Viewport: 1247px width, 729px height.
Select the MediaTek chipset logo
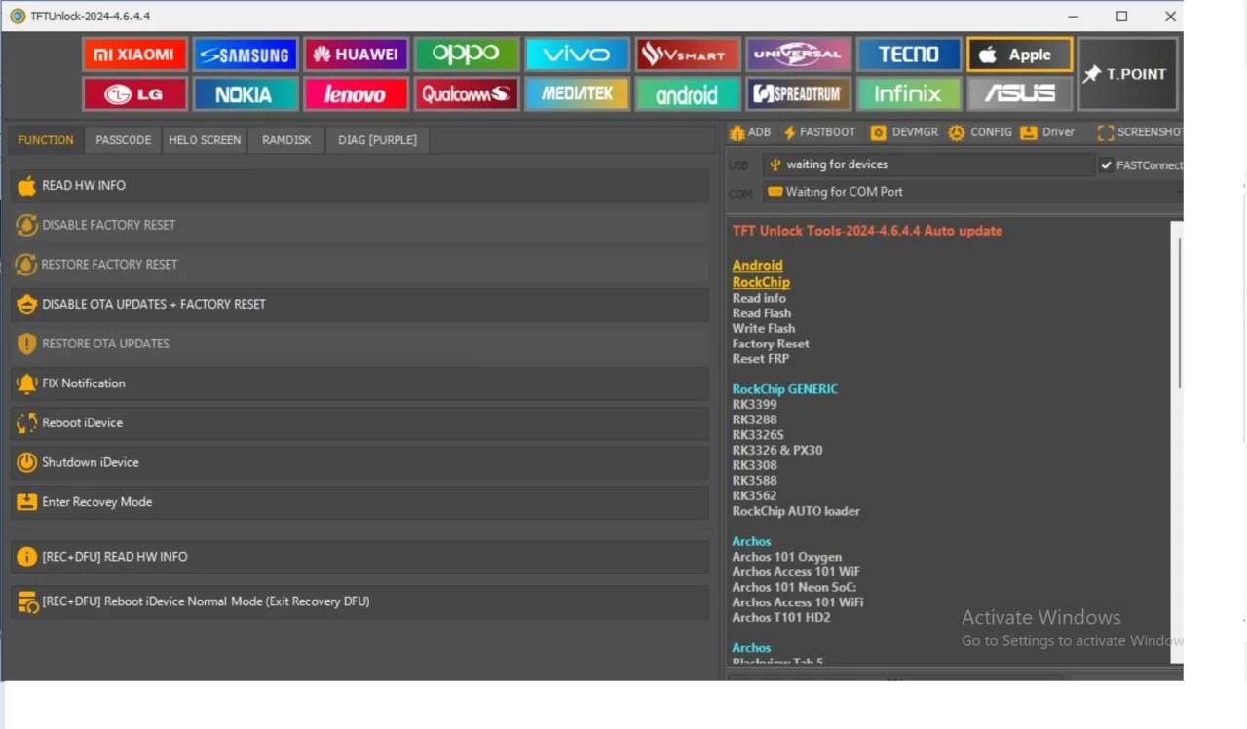click(x=577, y=94)
